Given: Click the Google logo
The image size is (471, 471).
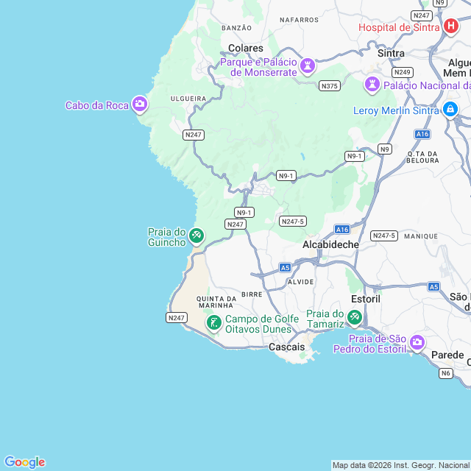Looking at the screenshot, I should (25, 462).
